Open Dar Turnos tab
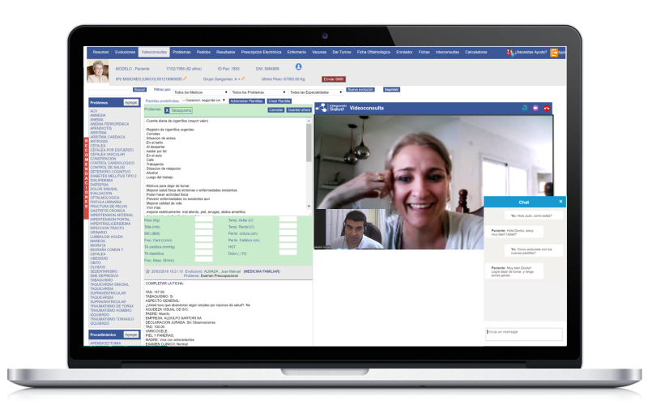The width and height of the screenshot is (648, 405). (x=342, y=52)
